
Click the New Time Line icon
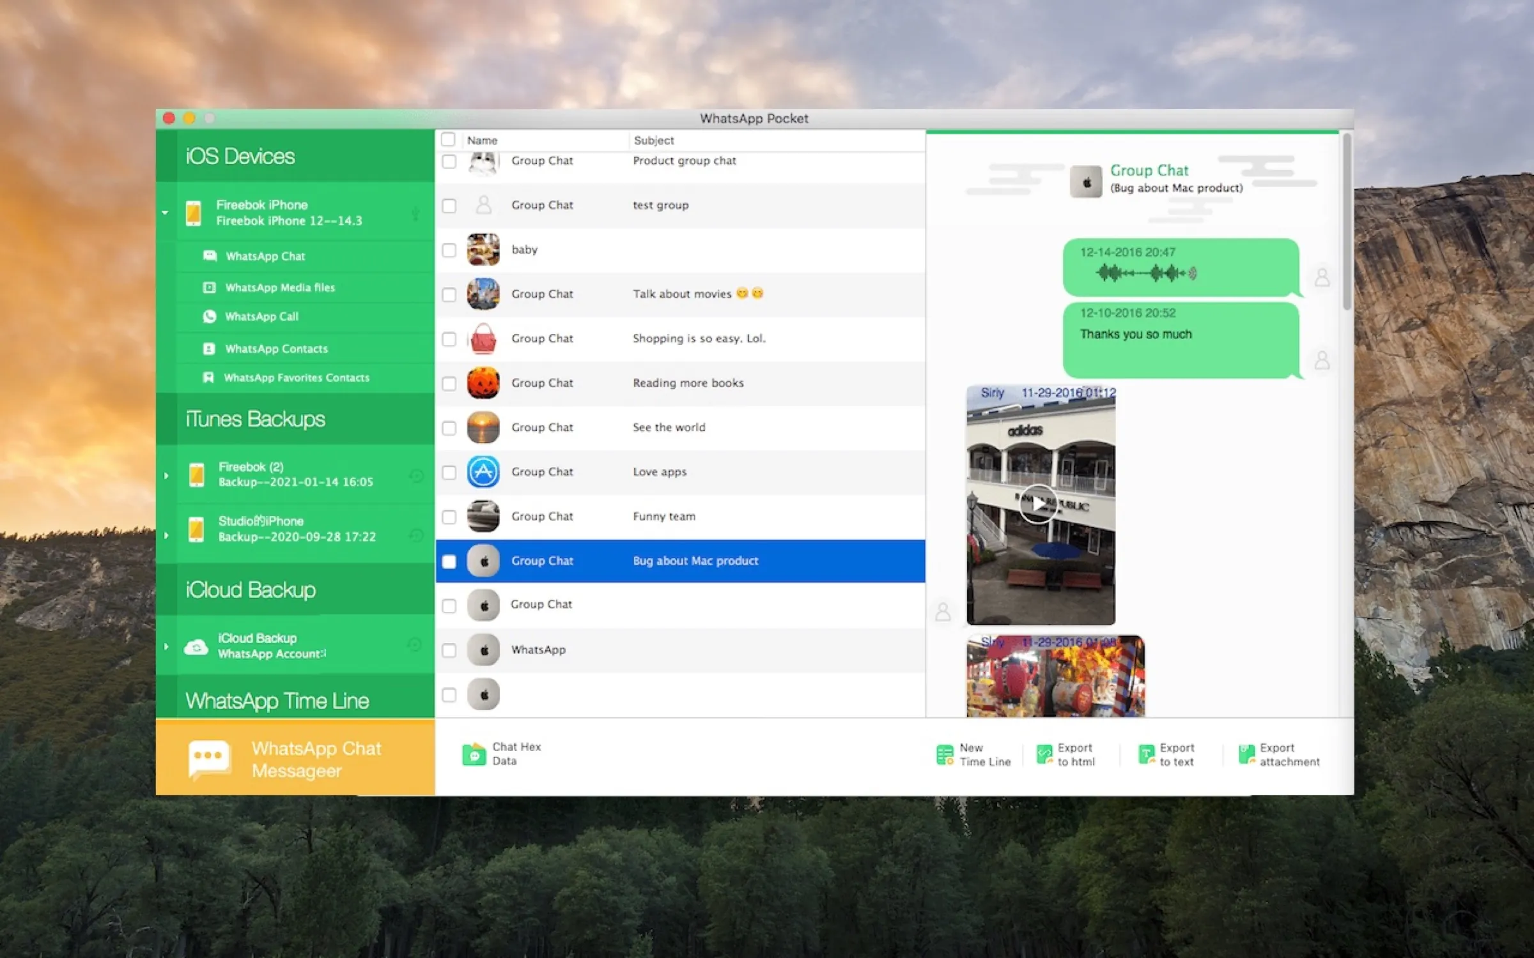point(944,754)
